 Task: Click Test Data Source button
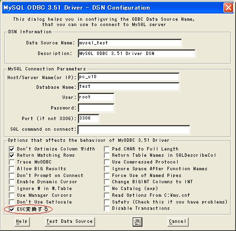tap(70, 222)
